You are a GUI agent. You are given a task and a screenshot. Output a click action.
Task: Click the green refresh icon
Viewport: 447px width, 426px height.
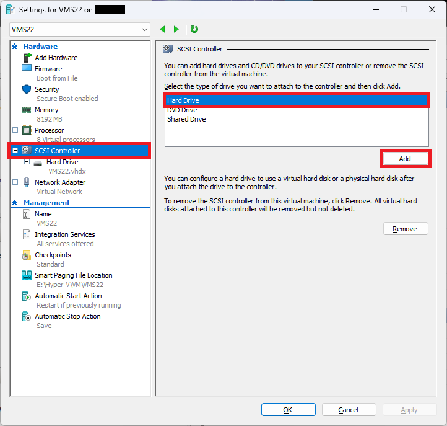194,29
